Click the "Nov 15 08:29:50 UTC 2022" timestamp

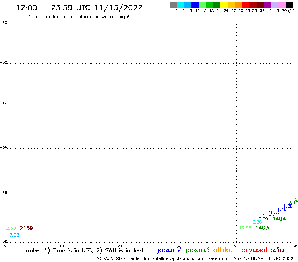tap(263, 258)
